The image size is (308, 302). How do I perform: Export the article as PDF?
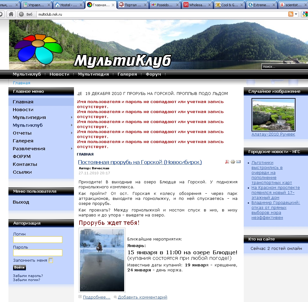coord(227,162)
